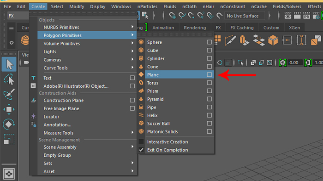Open option box for Torus

209,83
